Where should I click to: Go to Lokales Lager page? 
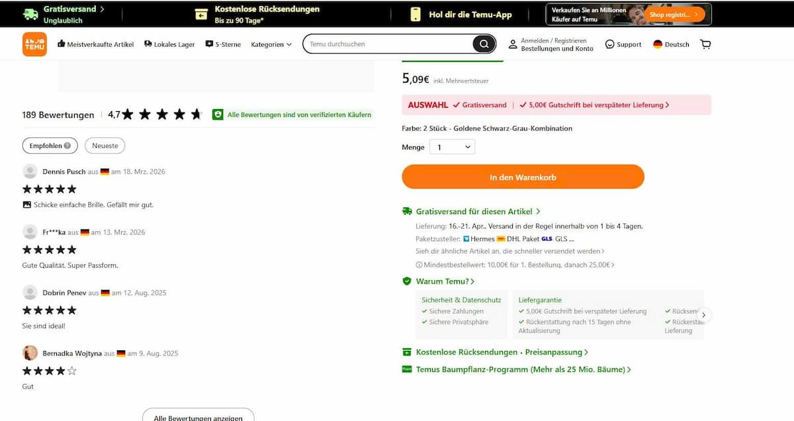(169, 44)
